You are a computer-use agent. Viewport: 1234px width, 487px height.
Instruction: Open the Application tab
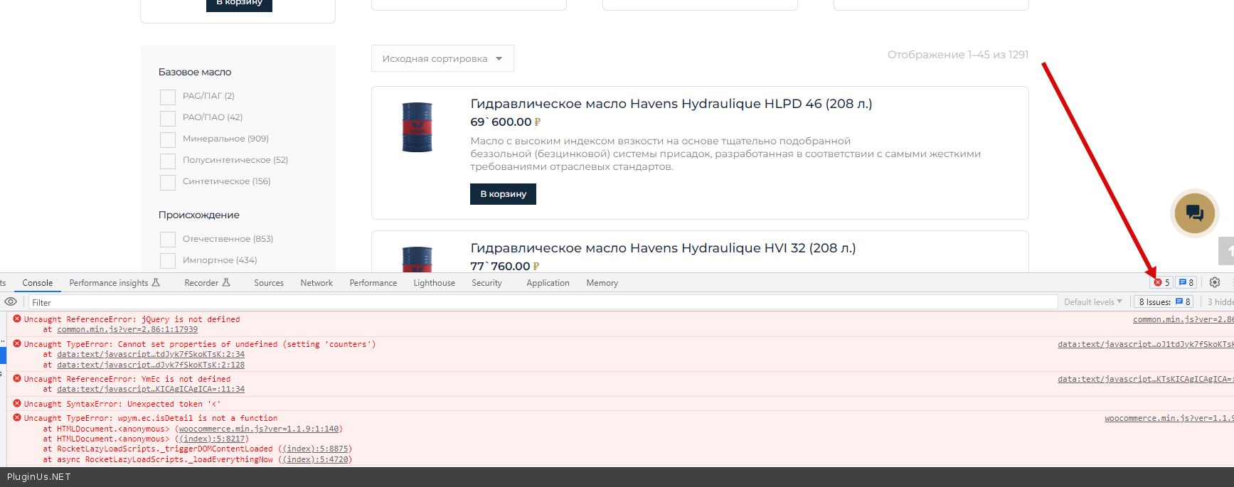(x=548, y=283)
